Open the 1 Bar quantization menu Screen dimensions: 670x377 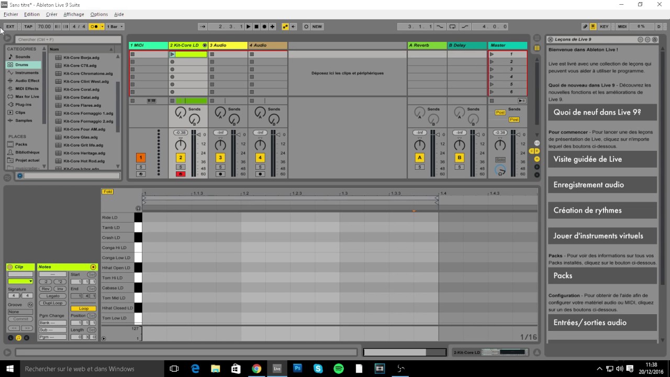point(115,26)
